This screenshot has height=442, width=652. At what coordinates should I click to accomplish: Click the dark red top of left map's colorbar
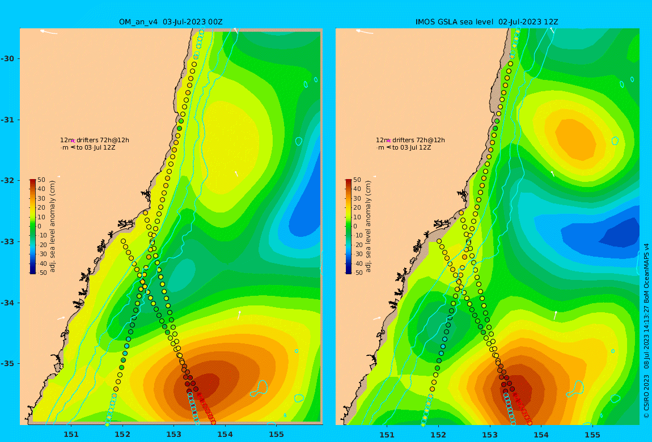[x=33, y=181]
